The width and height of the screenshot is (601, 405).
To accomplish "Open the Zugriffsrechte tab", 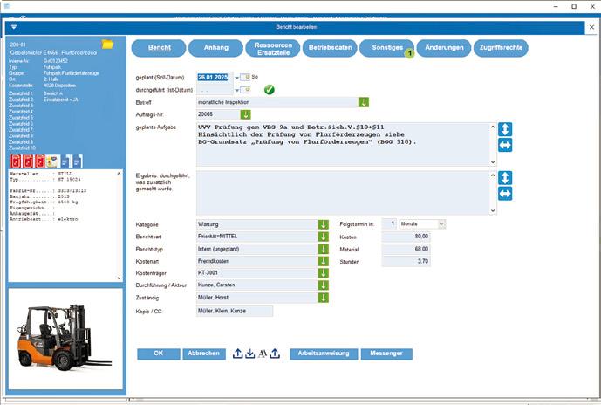I will tap(501, 48).
